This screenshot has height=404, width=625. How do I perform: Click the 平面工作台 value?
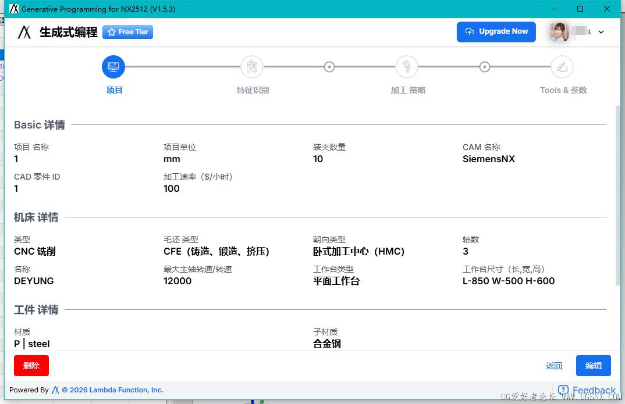click(x=336, y=281)
